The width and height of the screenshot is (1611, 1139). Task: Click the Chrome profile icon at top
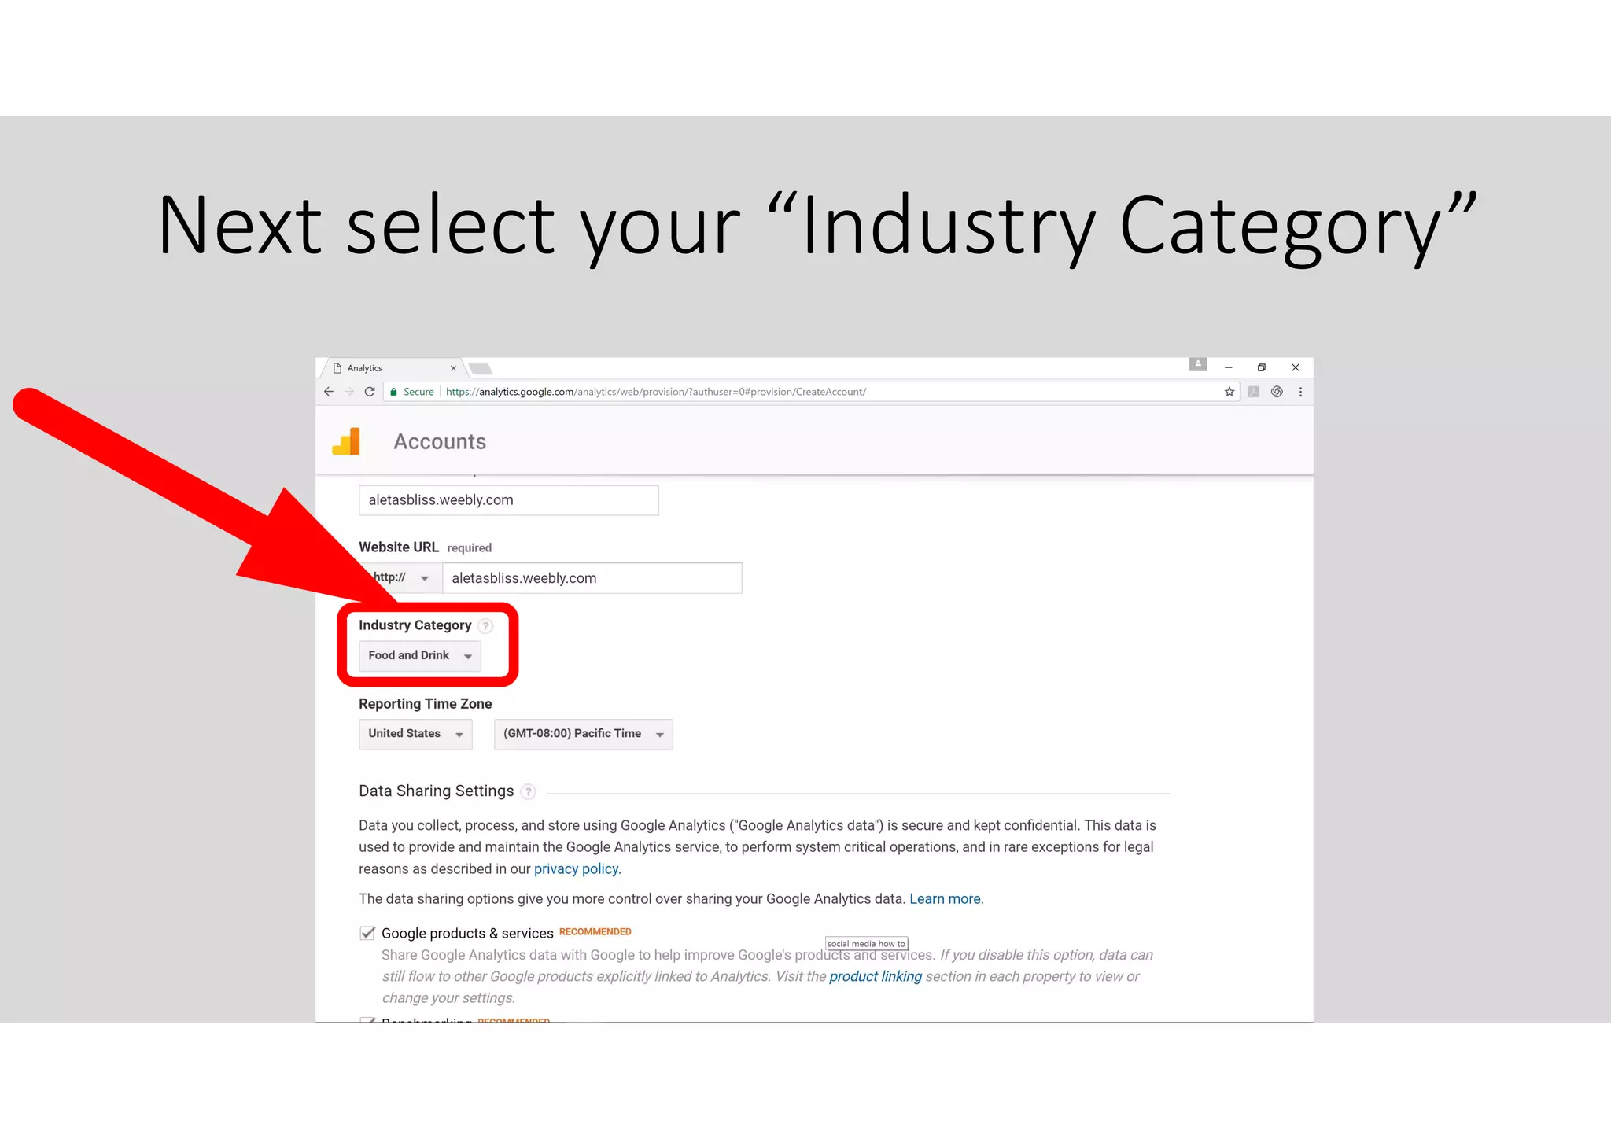click(1198, 364)
